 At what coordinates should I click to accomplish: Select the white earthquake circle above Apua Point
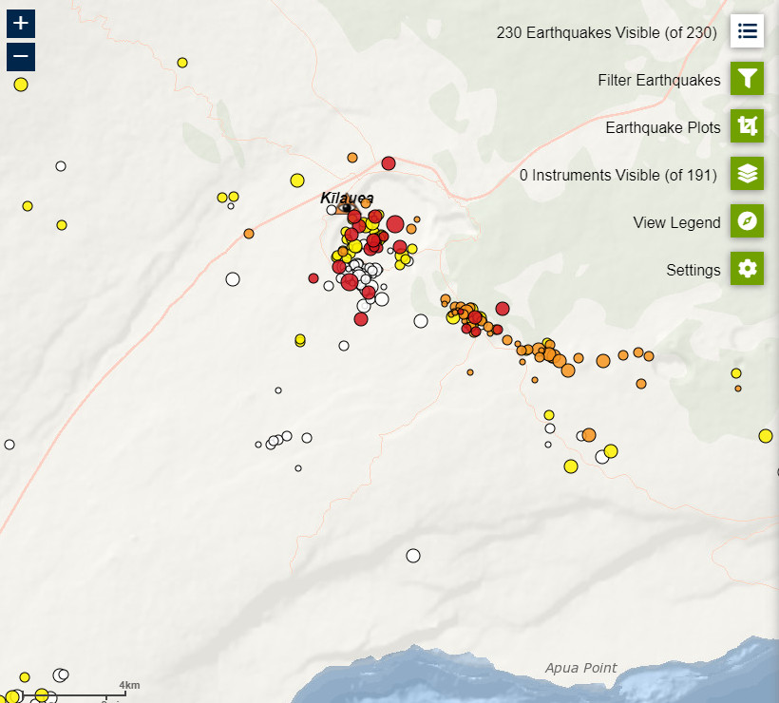pos(413,556)
